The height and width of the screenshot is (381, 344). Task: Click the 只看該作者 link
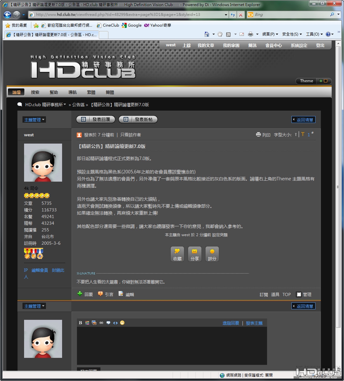pyautogui.click(x=131, y=135)
